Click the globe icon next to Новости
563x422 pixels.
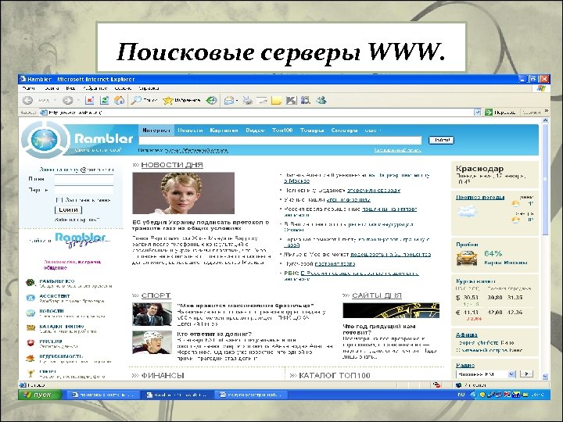(x=30, y=313)
